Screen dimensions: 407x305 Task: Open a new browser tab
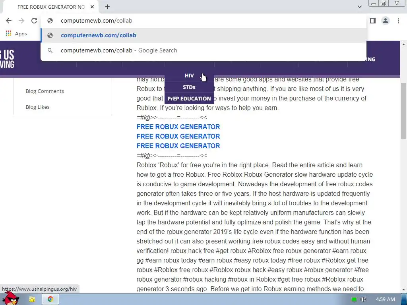107,7
